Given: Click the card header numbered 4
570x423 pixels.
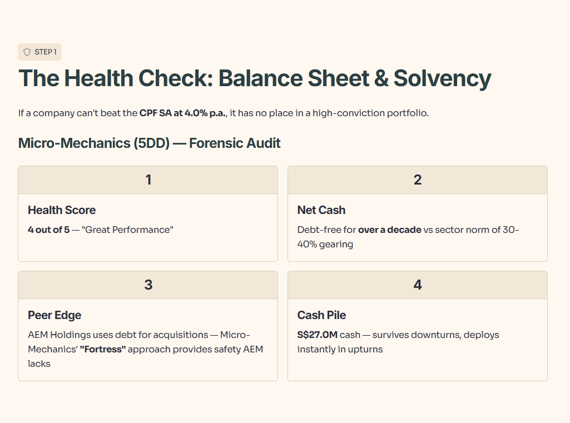Looking at the screenshot, I should [417, 285].
